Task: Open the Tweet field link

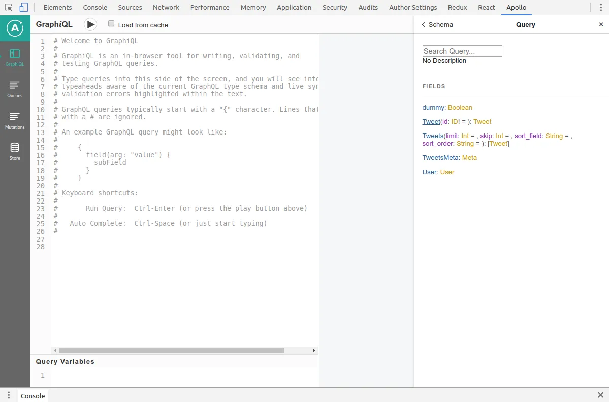Action: [431, 122]
